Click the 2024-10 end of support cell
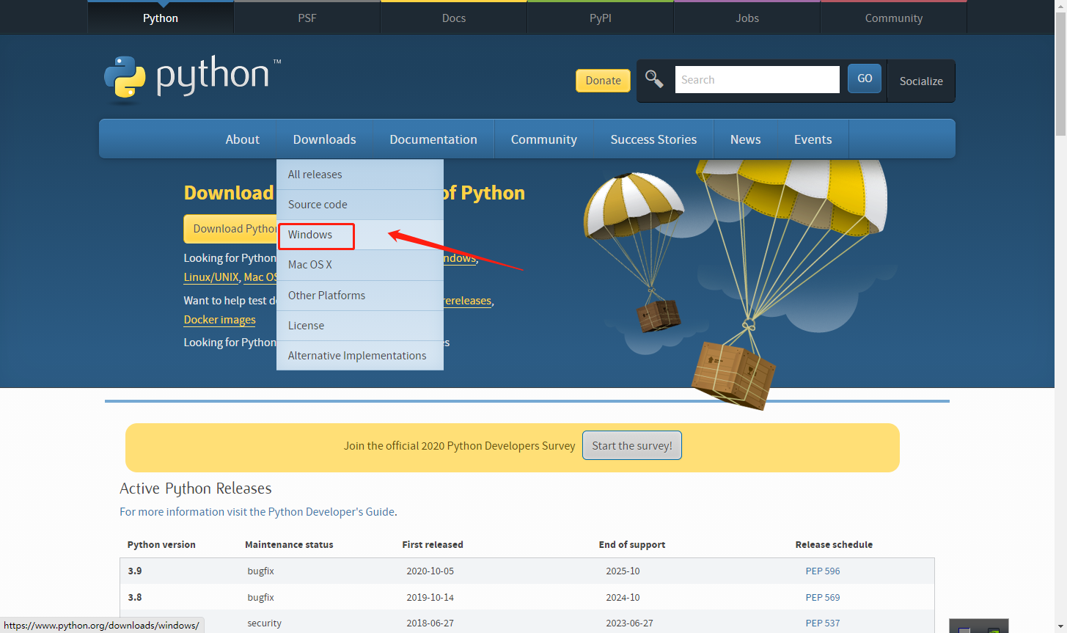The width and height of the screenshot is (1067, 633). tap(623, 597)
